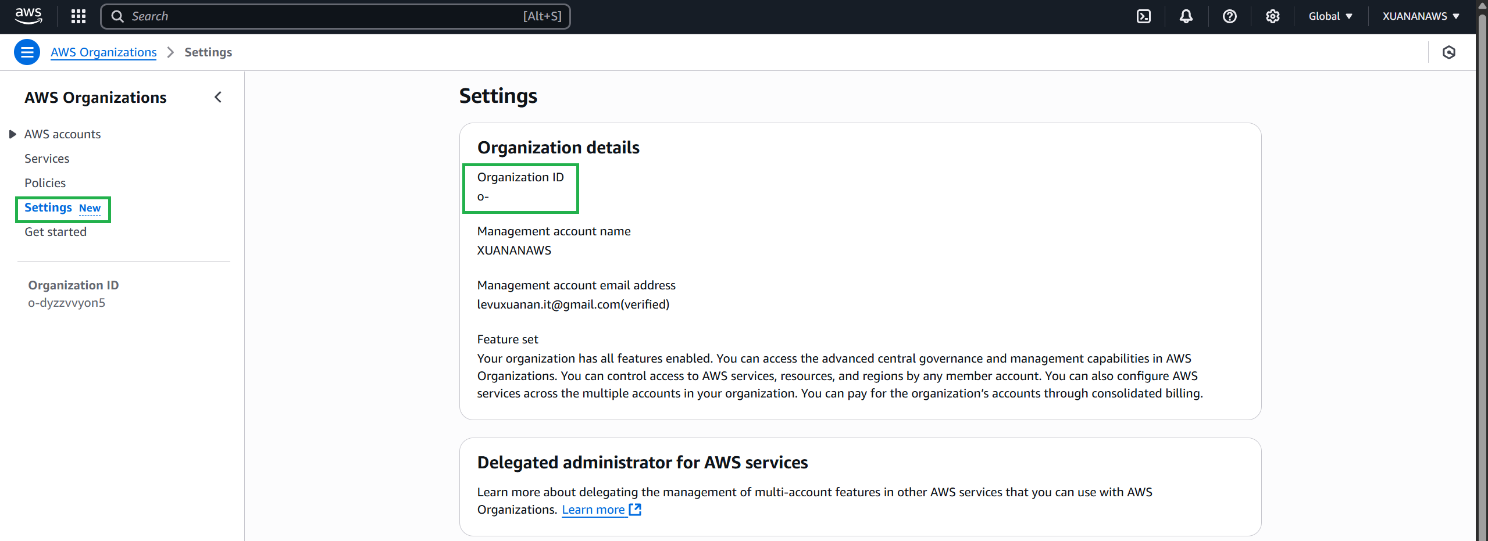
Task: Open the Help menu question mark icon
Action: click(x=1229, y=16)
